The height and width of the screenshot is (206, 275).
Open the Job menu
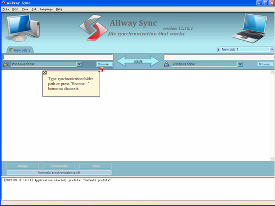tap(34, 9)
